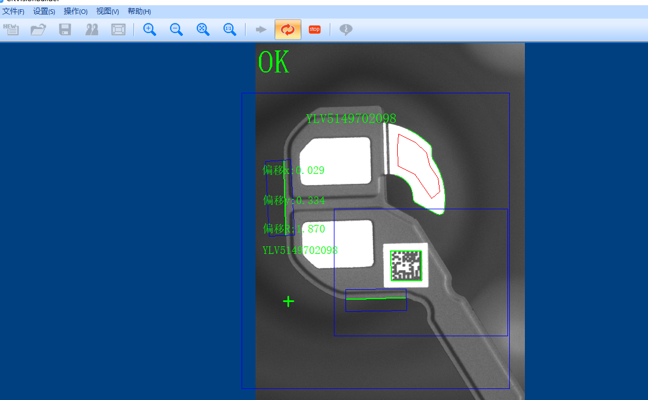The image size is (648, 400).
Task: Click the data matrix code in image
Action: [x=406, y=266]
